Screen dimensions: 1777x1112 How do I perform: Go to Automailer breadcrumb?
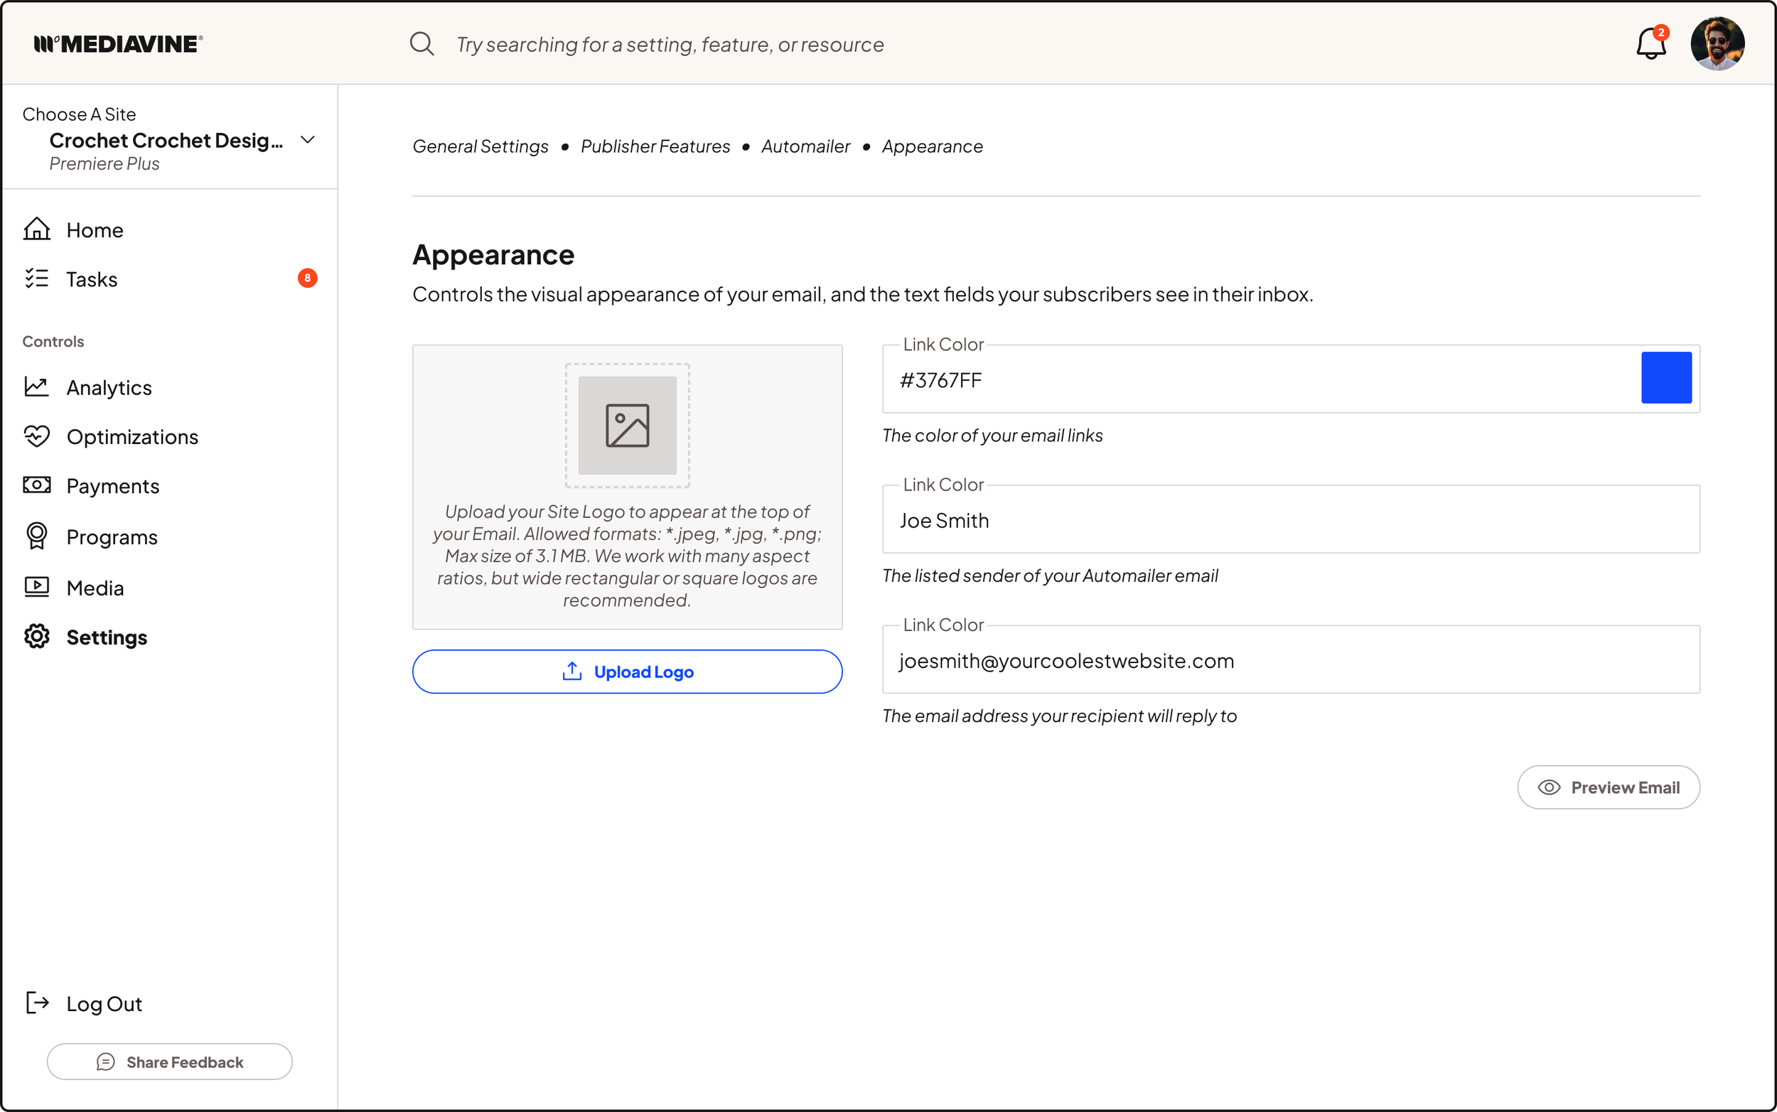tap(805, 146)
